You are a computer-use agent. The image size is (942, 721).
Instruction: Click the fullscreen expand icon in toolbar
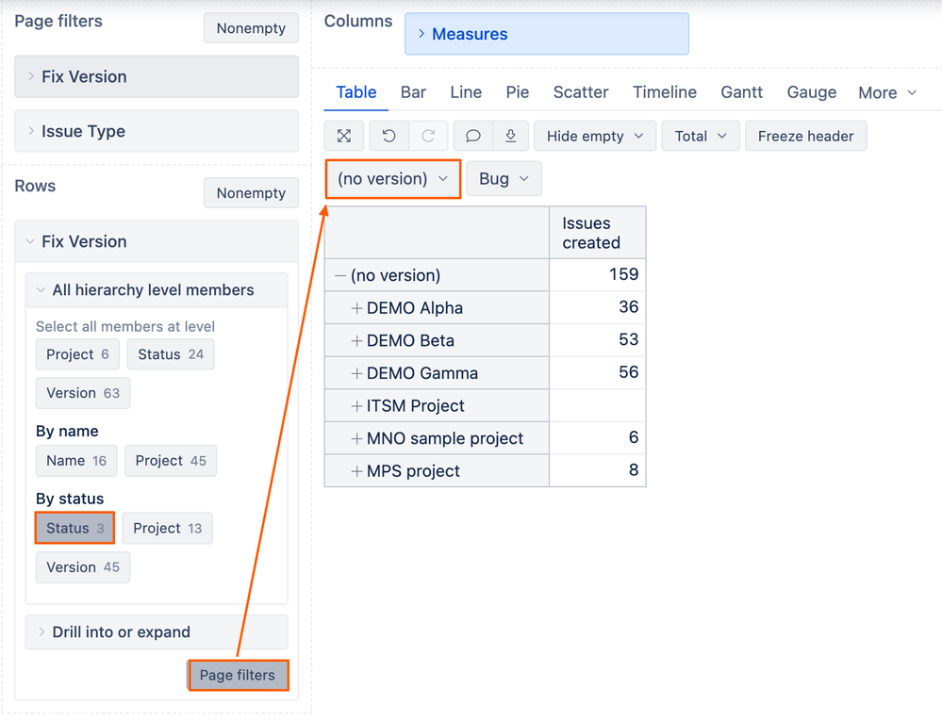coord(343,137)
